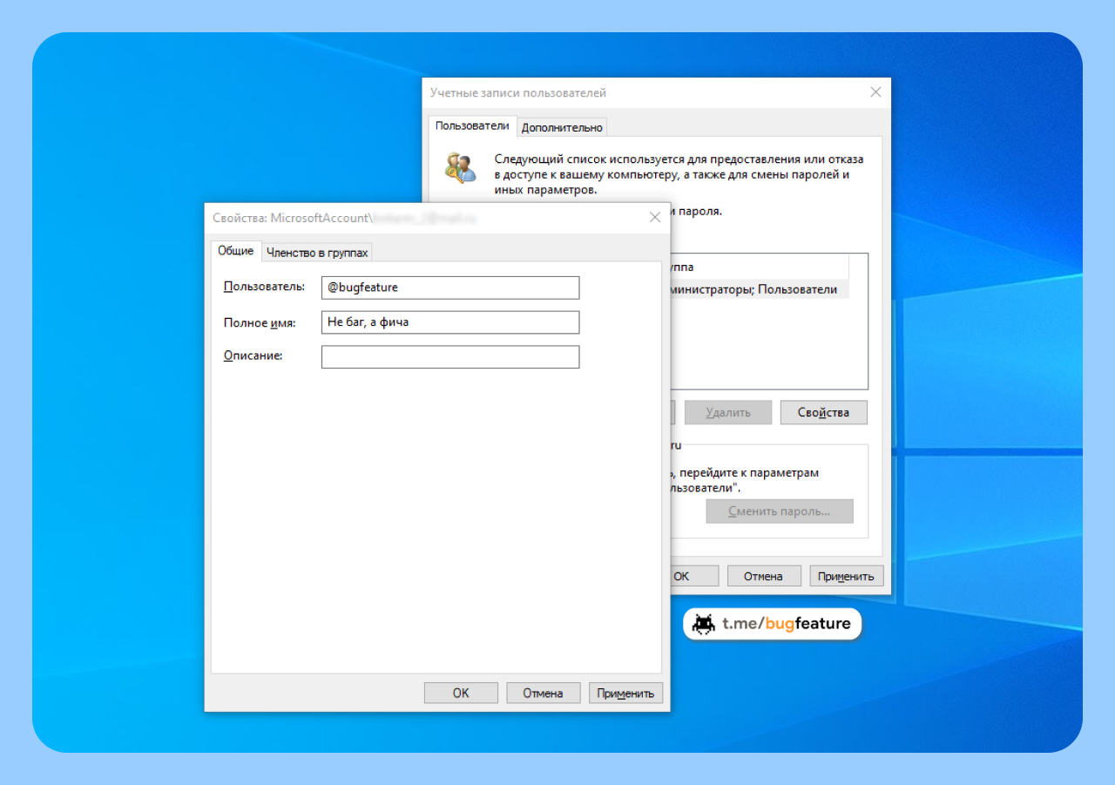This screenshot has height=785, width=1115.
Task: Click OK in the user accounts window
Action: point(694,576)
